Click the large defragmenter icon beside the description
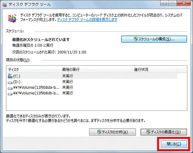Image resolution: width=193 pixels, height=153 pixels. point(12,18)
